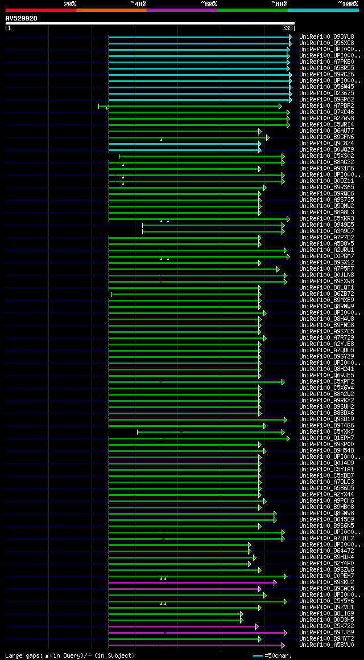
Task: Select the UniRef100_A3A9Q7 hit name
Action: click(x=326, y=231)
